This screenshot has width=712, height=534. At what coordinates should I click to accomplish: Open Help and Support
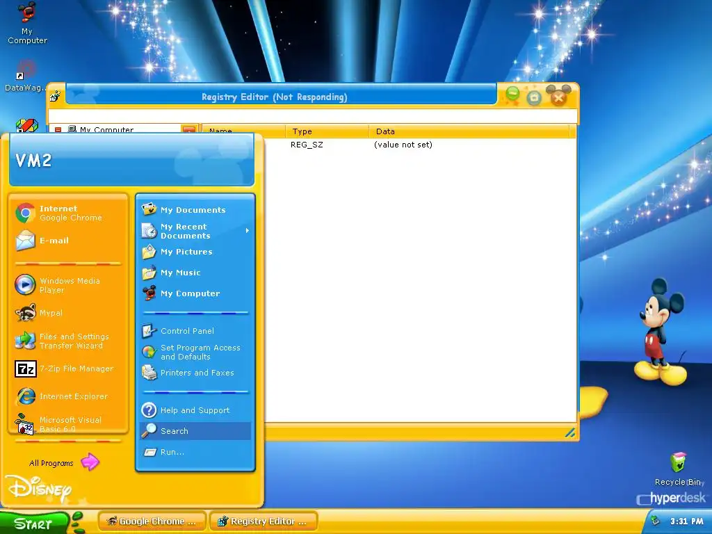click(195, 410)
